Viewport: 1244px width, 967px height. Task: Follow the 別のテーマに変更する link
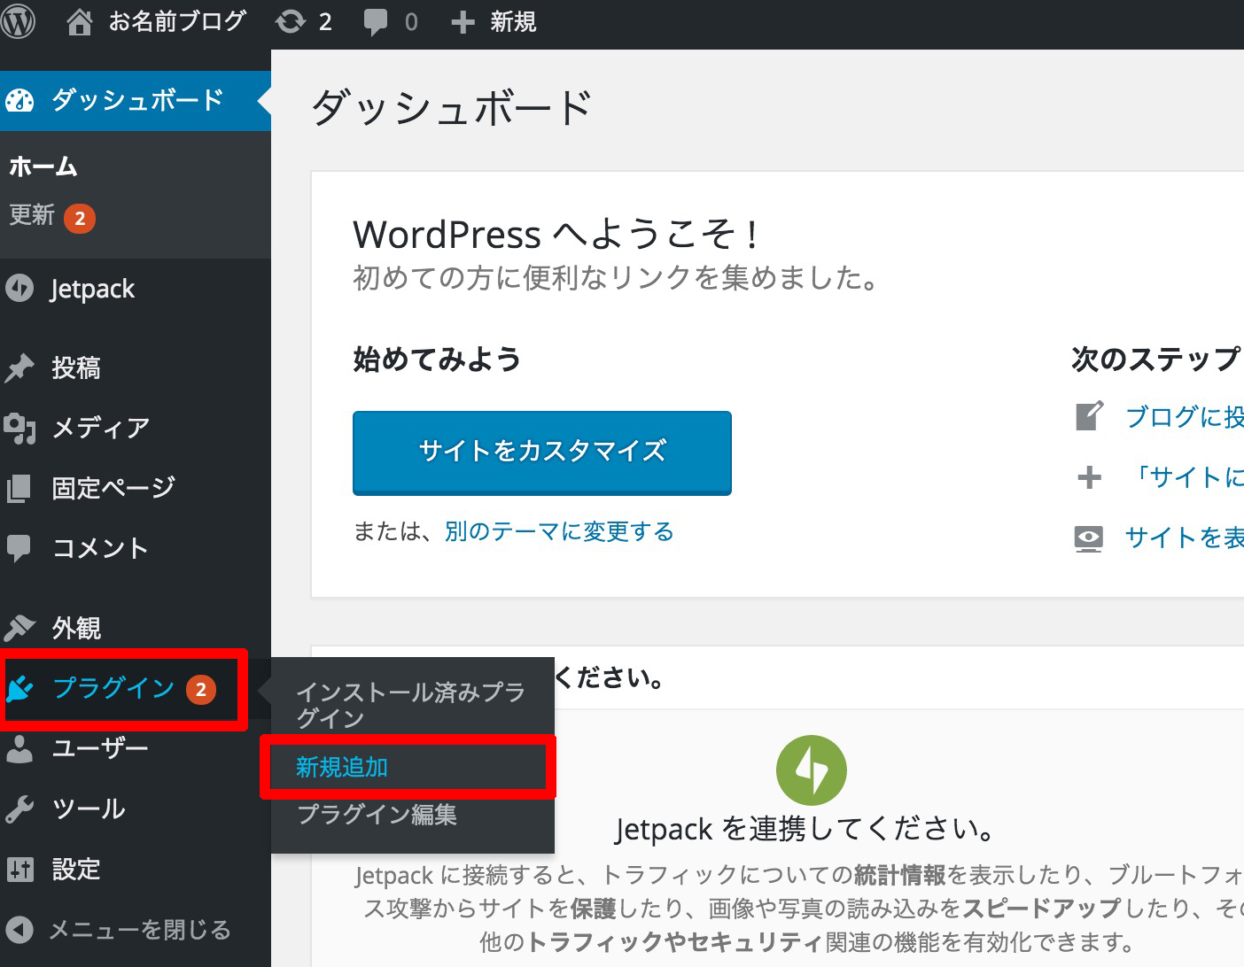(559, 531)
